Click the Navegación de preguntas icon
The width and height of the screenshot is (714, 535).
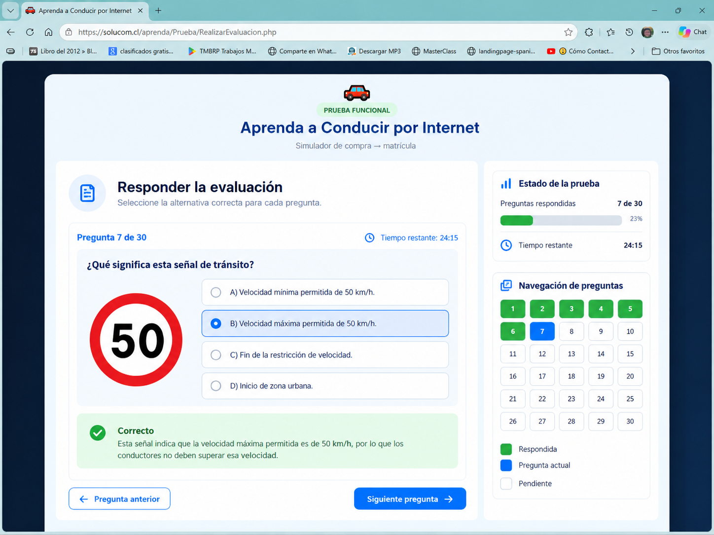(506, 286)
